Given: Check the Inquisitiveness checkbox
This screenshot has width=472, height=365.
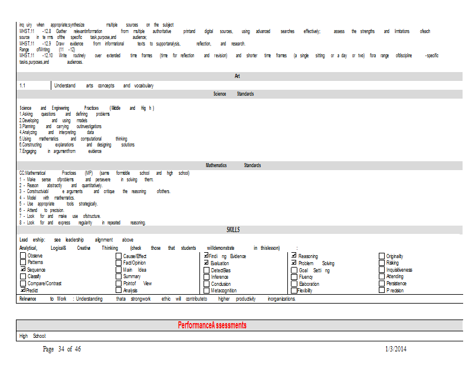Looking at the screenshot, I should click(x=382, y=269).
